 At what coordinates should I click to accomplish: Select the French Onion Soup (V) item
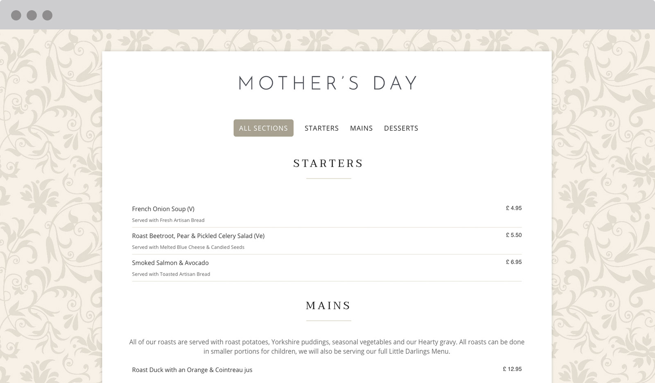click(163, 209)
